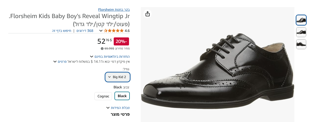Select the third shoe thumbnail

coord(301,44)
